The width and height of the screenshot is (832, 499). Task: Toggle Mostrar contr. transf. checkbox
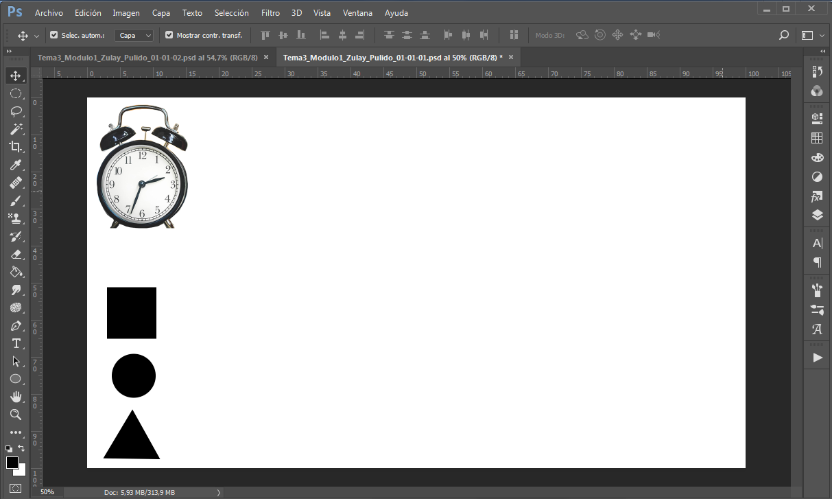(x=169, y=35)
